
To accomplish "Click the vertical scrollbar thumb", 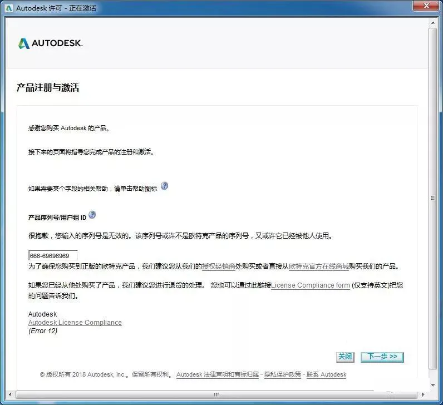I will coord(433,197).
